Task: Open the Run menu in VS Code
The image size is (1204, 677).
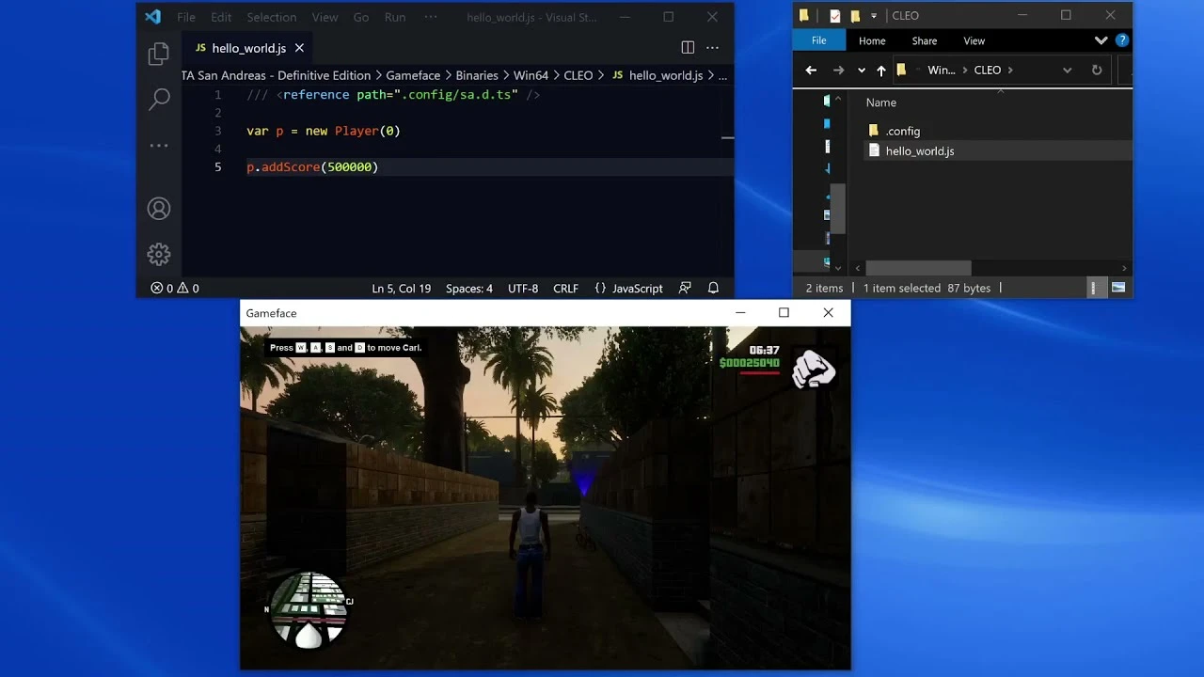Action: (x=395, y=17)
